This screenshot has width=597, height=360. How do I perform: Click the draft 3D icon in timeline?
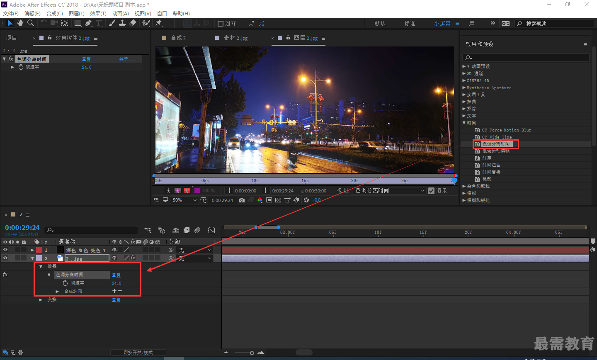[x=162, y=230]
